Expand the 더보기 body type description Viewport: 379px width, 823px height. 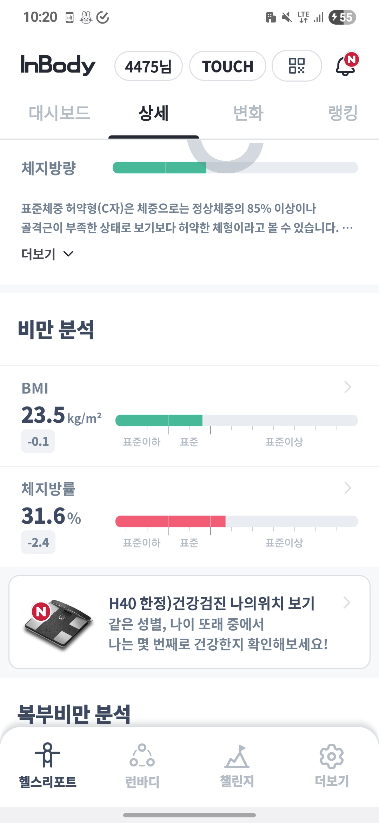47,254
